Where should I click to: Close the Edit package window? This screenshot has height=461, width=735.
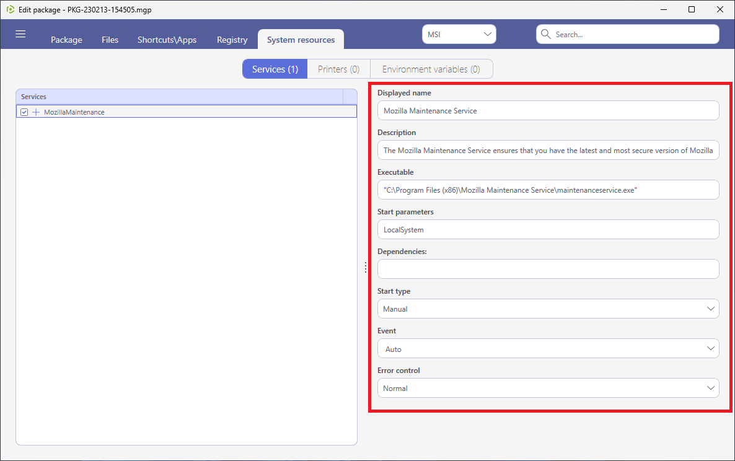click(x=720, y=9)
